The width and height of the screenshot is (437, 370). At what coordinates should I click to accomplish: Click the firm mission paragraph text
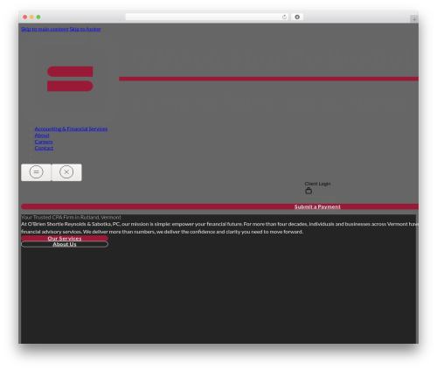pos(219,228)
